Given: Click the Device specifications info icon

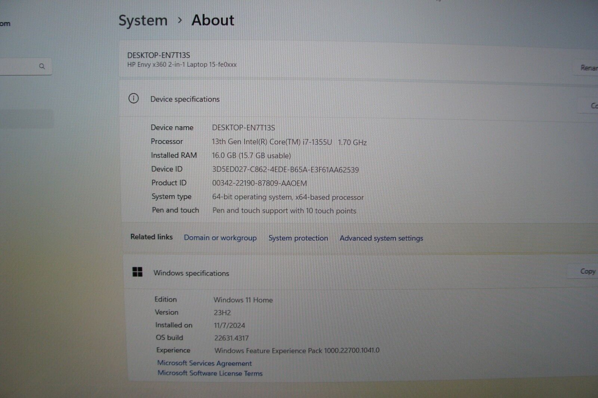Looking at the screenshot, I should click(133, 99).
